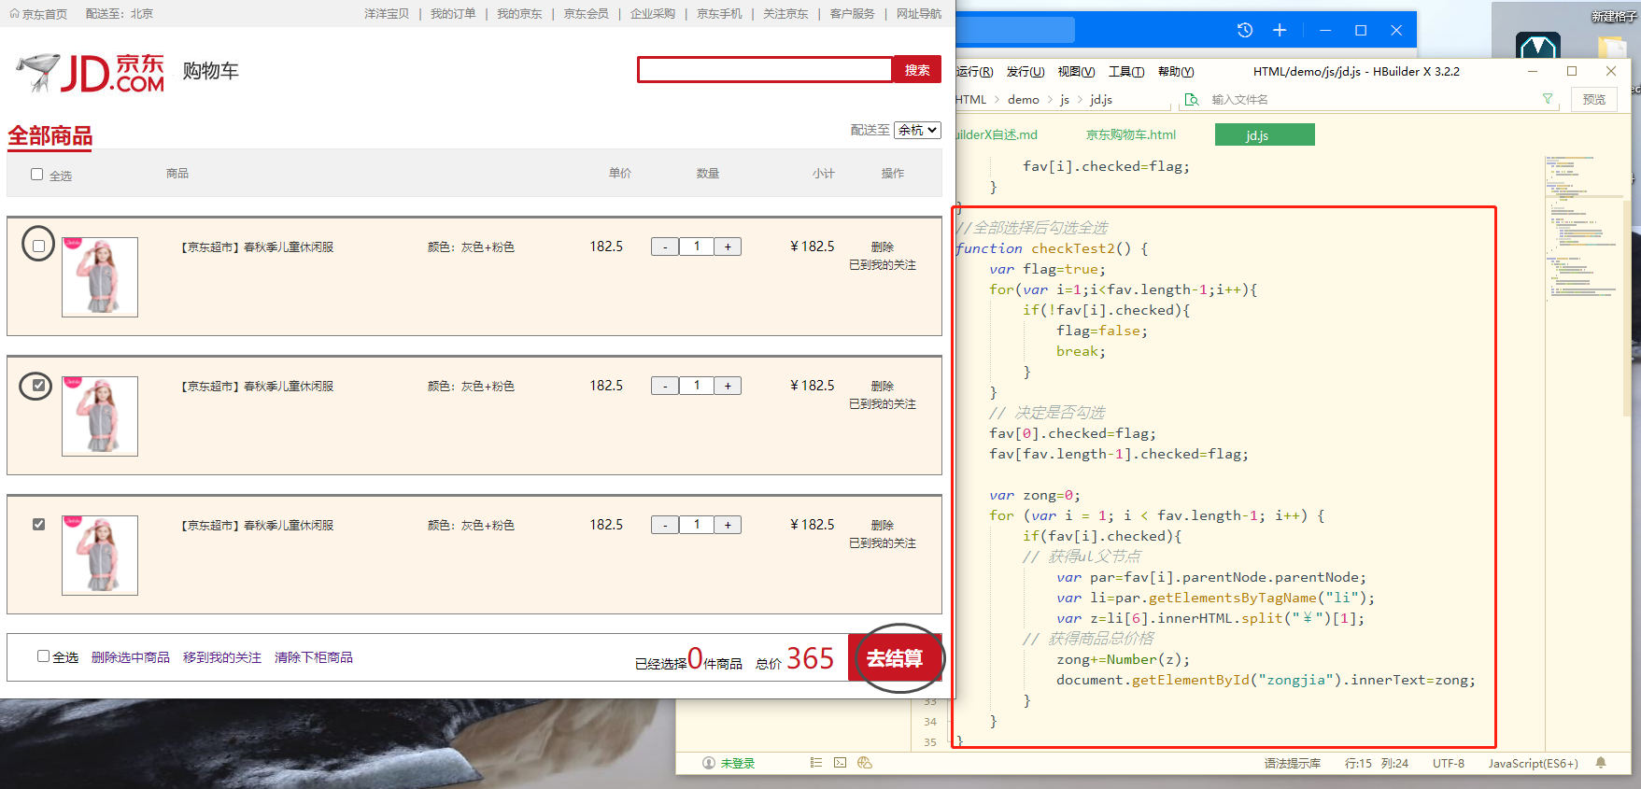The height and width of the screenshot is (789, 1641).
Task: Open 我的订单 in top navigation
Action: tap(453, 14)
